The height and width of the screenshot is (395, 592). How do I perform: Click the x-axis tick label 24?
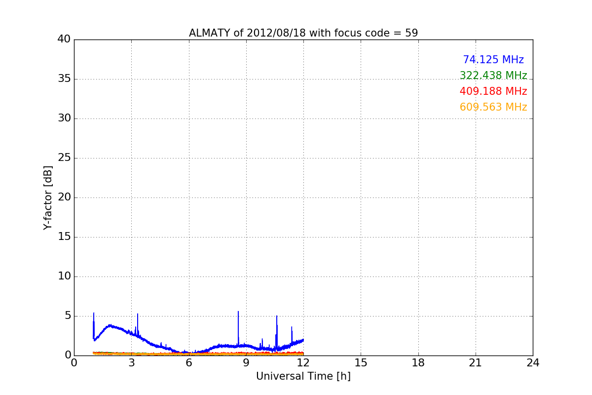pos(533,363)
